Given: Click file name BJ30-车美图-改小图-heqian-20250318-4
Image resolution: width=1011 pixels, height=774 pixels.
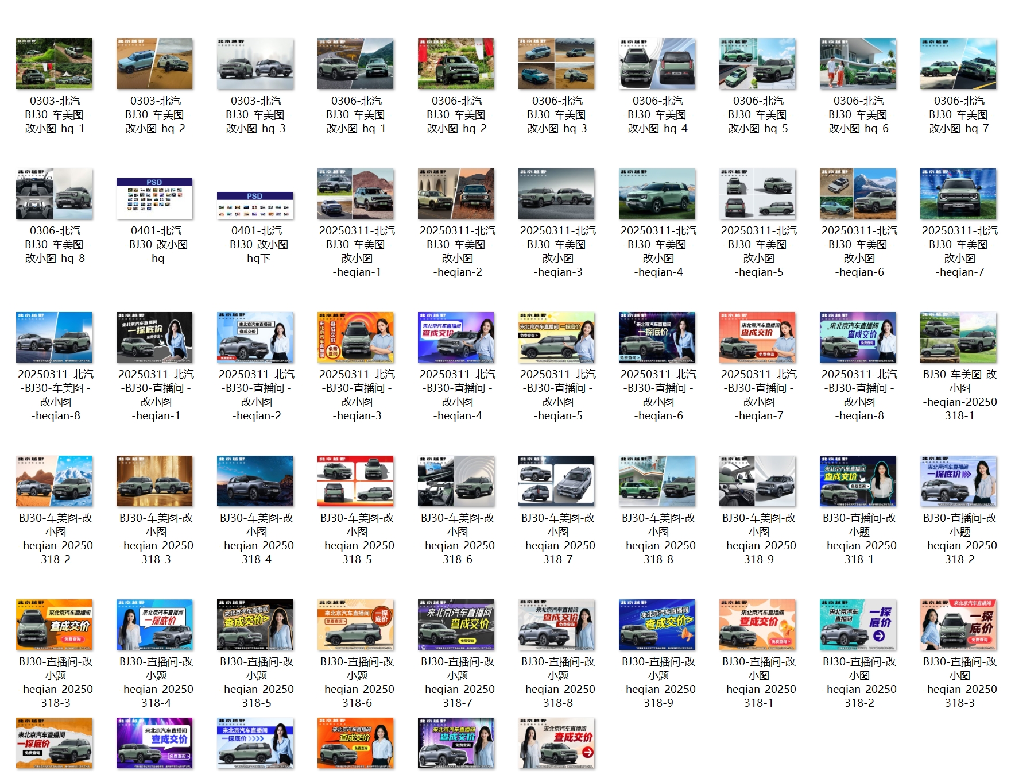Looking at the screenshot, I should (257, 538).
